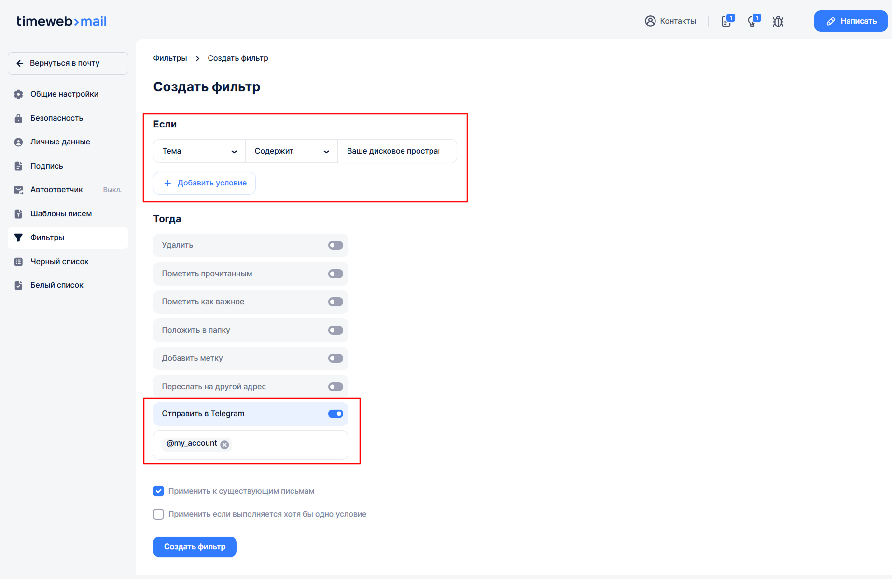Click the gear icon for Общие настройки

click(x=18, y=94)
